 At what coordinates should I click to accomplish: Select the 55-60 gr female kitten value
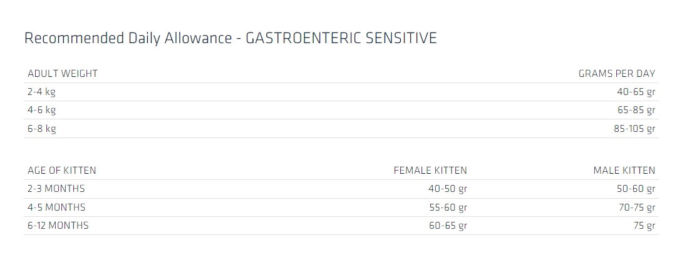448,207
